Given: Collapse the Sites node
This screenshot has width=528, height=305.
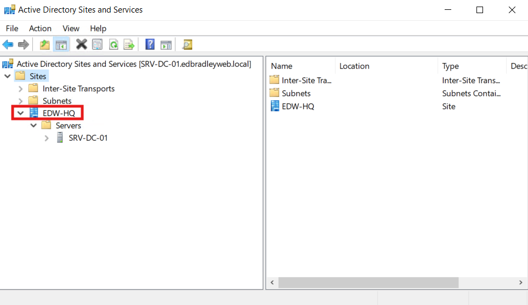Looking at the screenshot, I should pyautogui.click(x=8, y=76).
